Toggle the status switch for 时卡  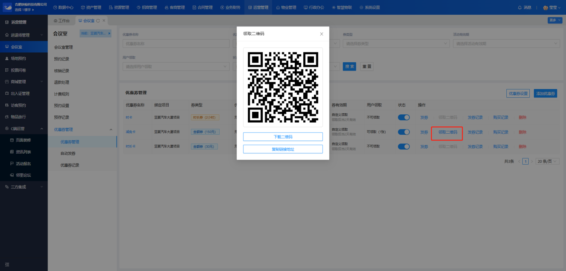click(x=404, y=117)
